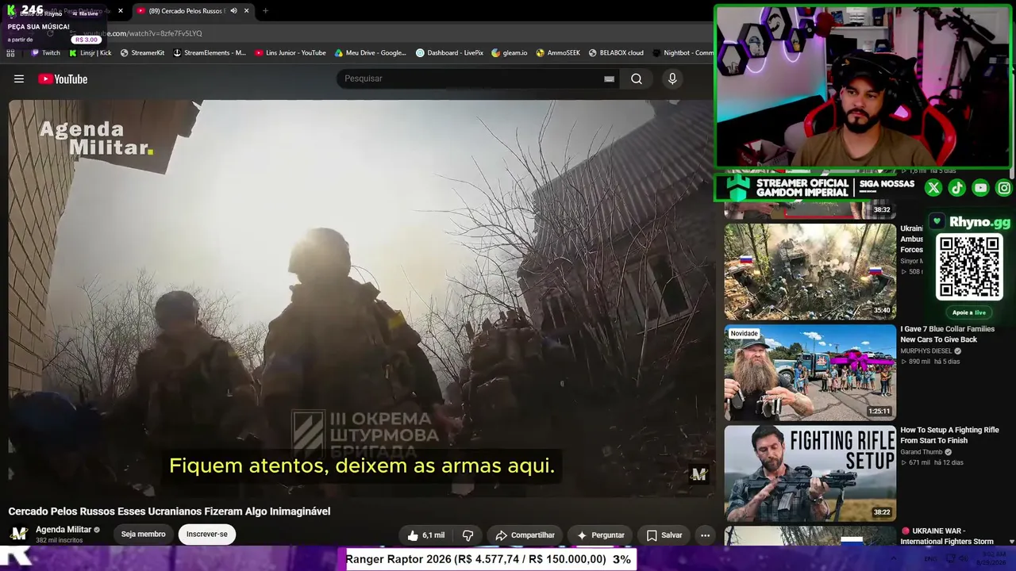
Task: Save the video with Salvar
Action: coord(664,535)
